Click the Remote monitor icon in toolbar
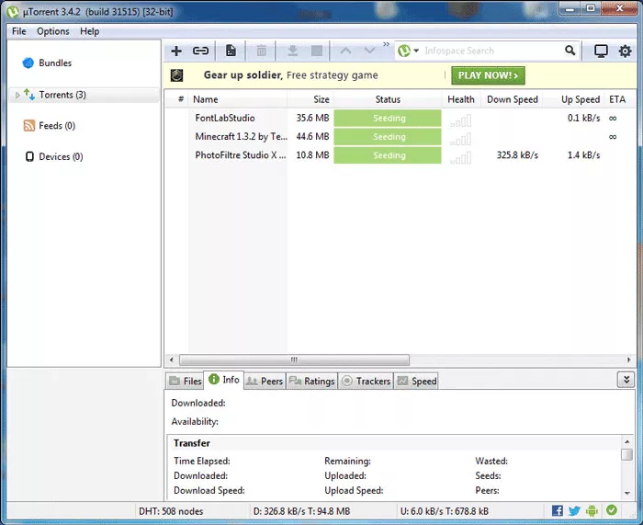The width and height of the screenshot is (643, 525). (601, 51)
